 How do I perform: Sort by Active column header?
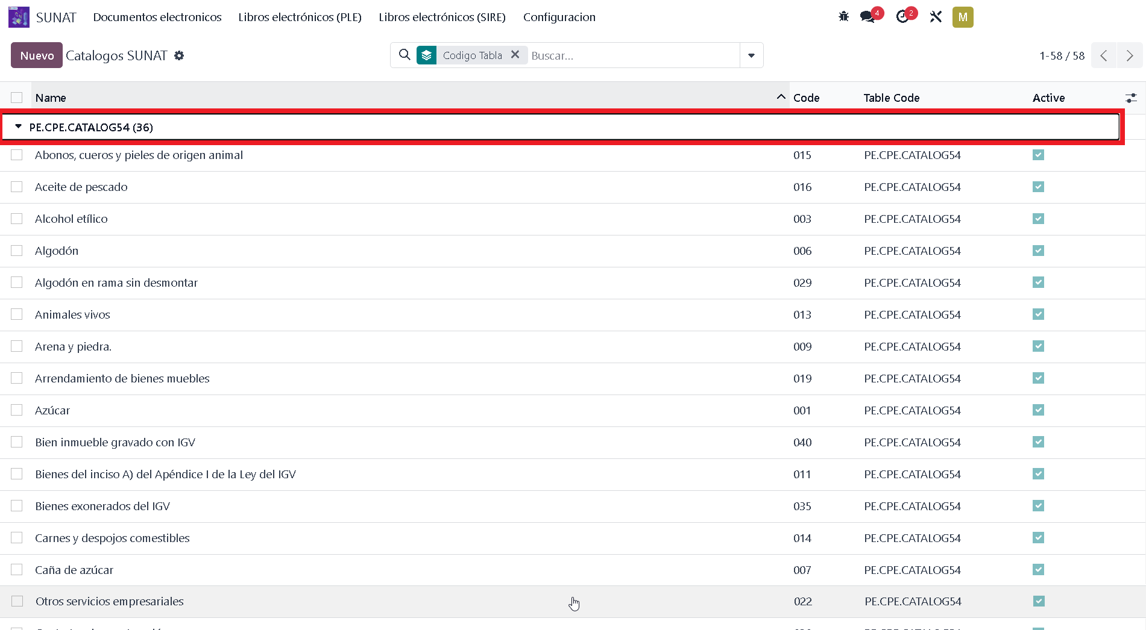tap(1048, 98)
